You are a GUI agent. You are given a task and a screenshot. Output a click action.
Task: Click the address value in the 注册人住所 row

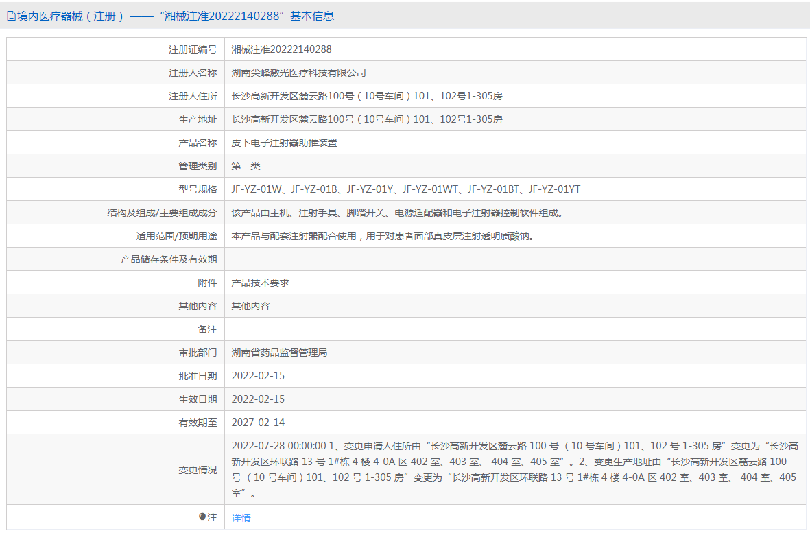pyautogui.click(x=367, y=96)
